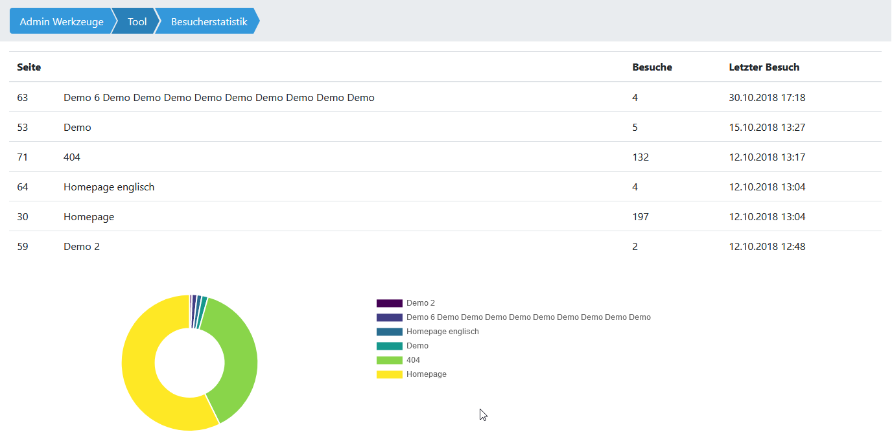This screenshot has width=892, height=443.
Task: Open the Admin Werkzeuge breadcrumb
Action: (x=62, y=21)
